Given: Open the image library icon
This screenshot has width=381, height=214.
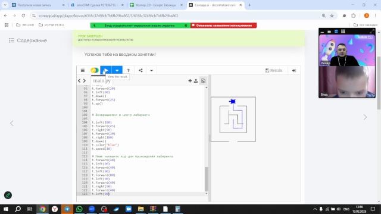Looking at the screenshot, I should [203, 81].
